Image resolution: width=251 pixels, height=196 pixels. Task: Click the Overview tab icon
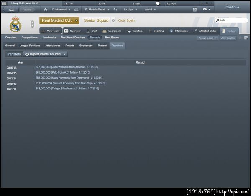[x=66, y=31]
